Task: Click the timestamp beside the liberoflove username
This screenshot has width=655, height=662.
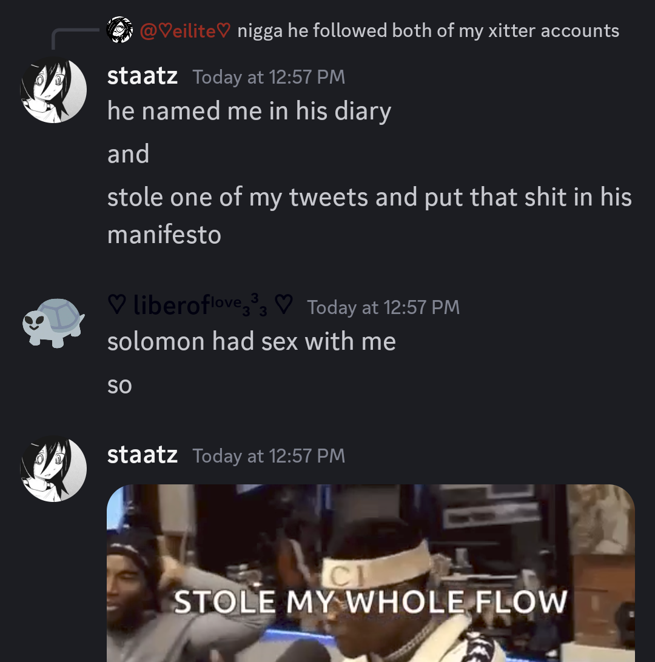Action: point(383,307)
